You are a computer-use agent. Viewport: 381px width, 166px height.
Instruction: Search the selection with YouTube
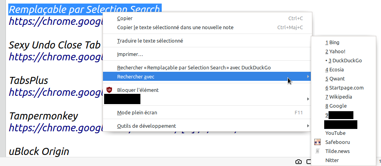coord(335,133)
